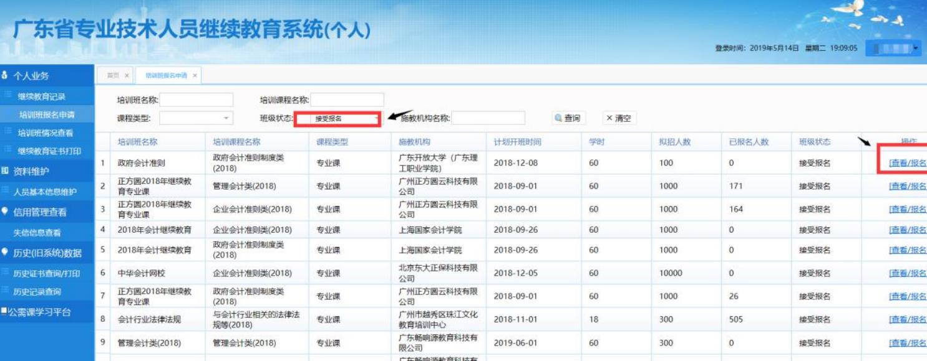This screenshot has height=361, width=927.
Task: Click the list icon beside 培训班情况查看
Action: pos(8,131)
